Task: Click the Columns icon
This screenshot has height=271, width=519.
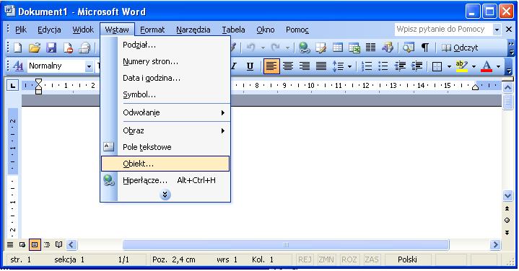Action: click(370, 48)
